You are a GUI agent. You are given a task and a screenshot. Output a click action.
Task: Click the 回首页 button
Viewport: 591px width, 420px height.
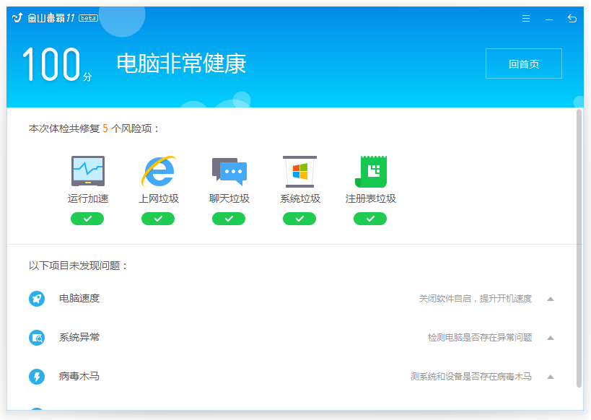[x=524, y=64]
